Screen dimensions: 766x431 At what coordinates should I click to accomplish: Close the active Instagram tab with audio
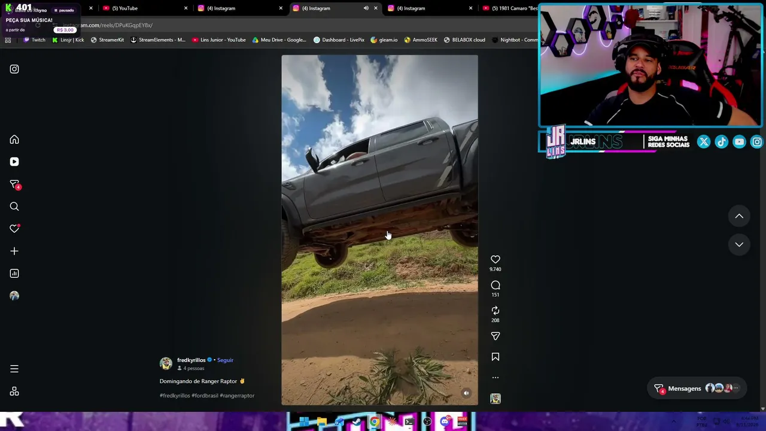(x=376, y=8)
